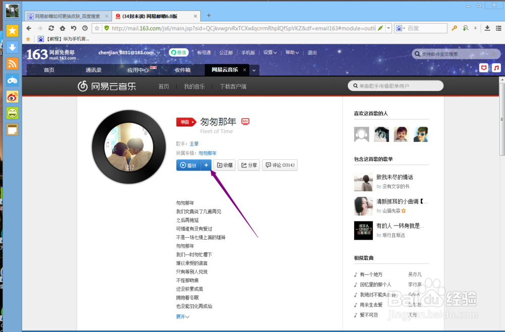Switch to the 首页 mail tab

[49, 70]
